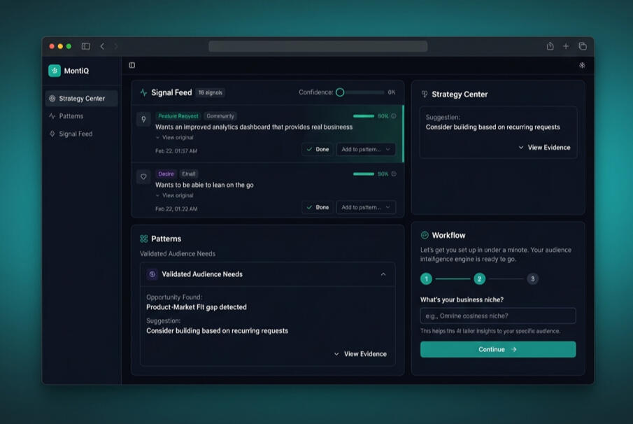Viewport: 633px width, 424px height.
Task: Click the Confidence slider handle
Action: pyautogui.click(x=340, y=92)
